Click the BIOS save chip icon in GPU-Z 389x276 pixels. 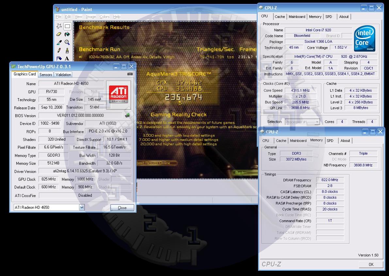tap(127, 115)
